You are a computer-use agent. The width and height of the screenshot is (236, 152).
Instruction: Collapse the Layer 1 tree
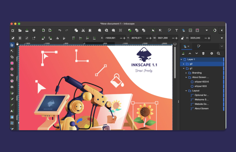[181, 59]
